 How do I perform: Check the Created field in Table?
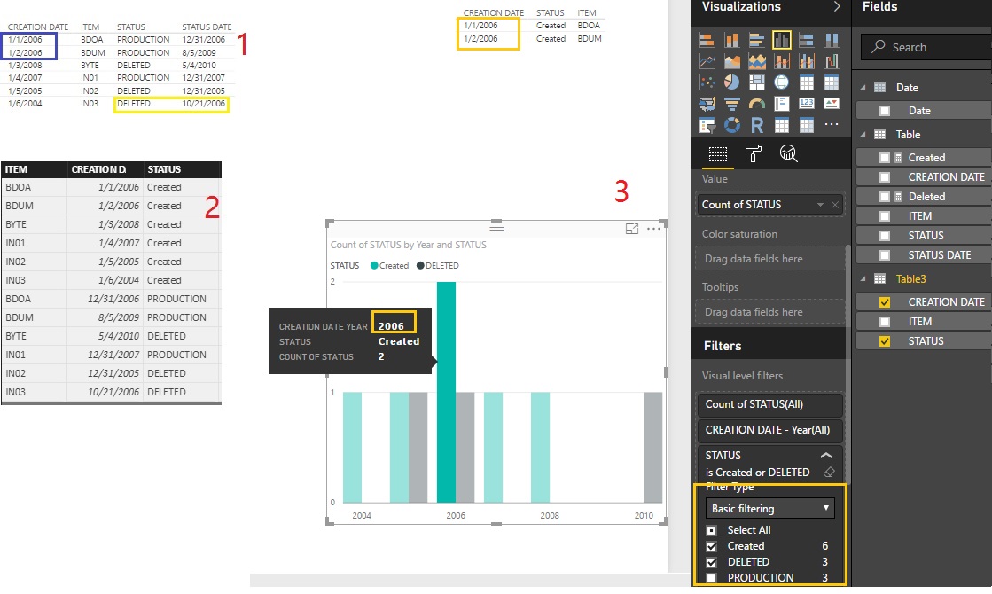(x=885, y=158)
